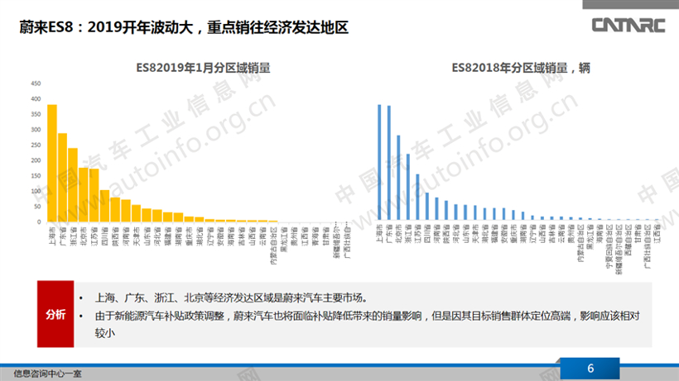This screenshot has height=381, width=679.
Task: Click axis label '陕西省' under 2018 chart
Action: 446,234
